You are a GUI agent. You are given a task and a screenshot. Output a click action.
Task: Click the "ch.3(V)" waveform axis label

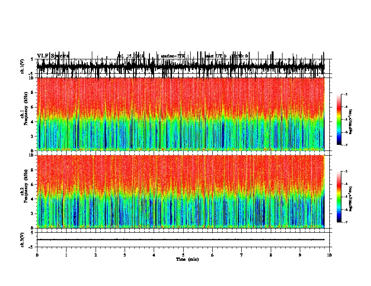[x=22, y=240]
